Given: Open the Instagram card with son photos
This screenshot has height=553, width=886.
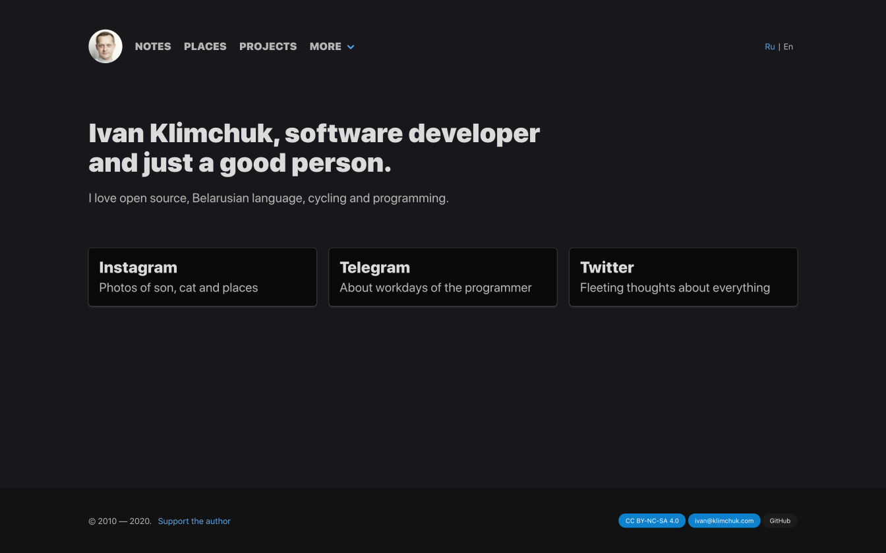Looking at the screenshot, I should pyautogui.click(x=202, y=276).
